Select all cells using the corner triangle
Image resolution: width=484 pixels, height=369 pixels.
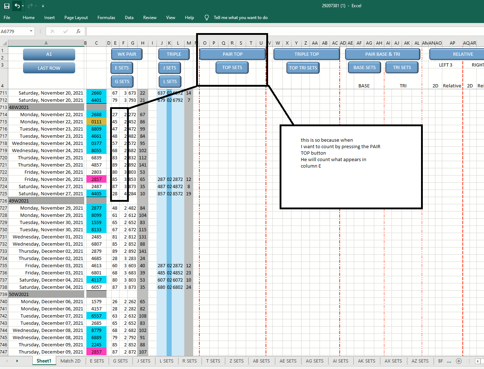pos(5,43)
